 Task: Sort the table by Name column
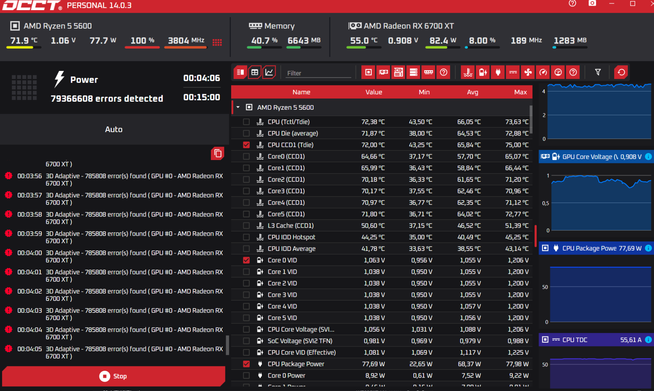[301, 92]
